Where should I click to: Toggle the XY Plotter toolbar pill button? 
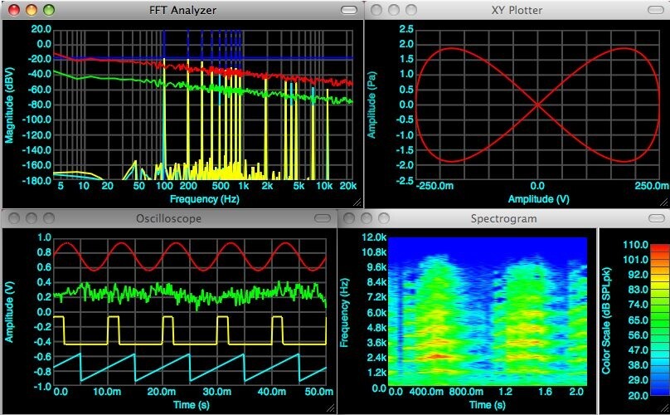tap(657, 10)
